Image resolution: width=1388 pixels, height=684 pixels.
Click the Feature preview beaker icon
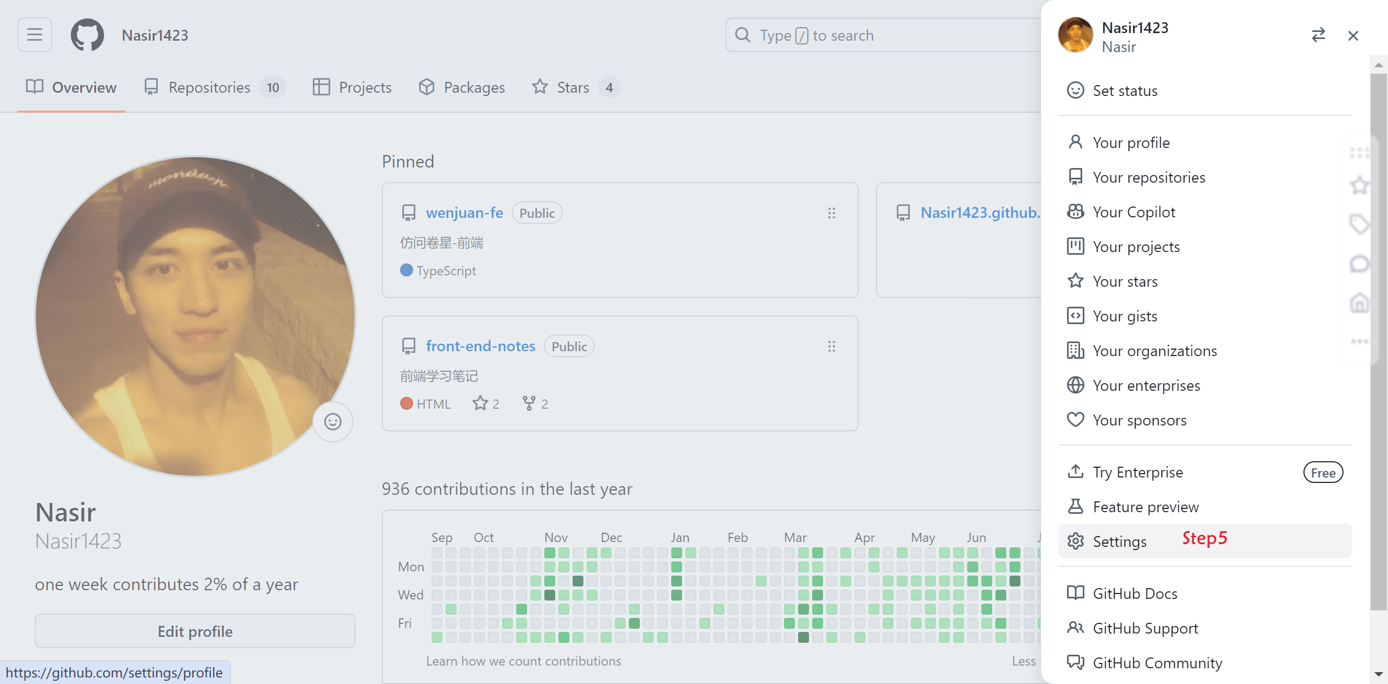pyautogui.click(x=1076, y=506)
